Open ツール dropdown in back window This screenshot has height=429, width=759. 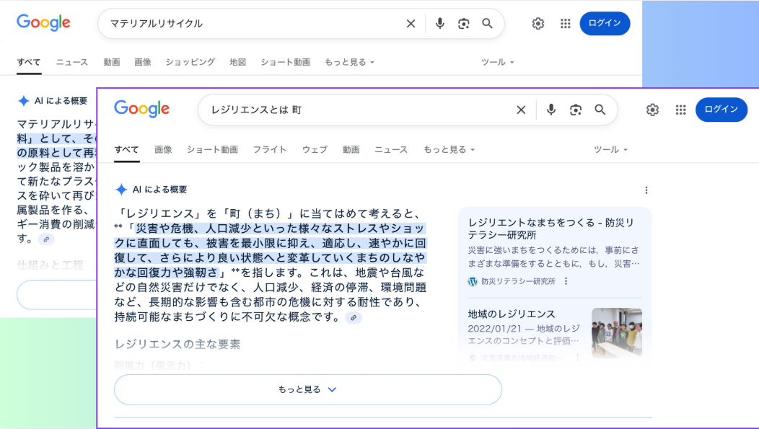(x=497, y=62)
